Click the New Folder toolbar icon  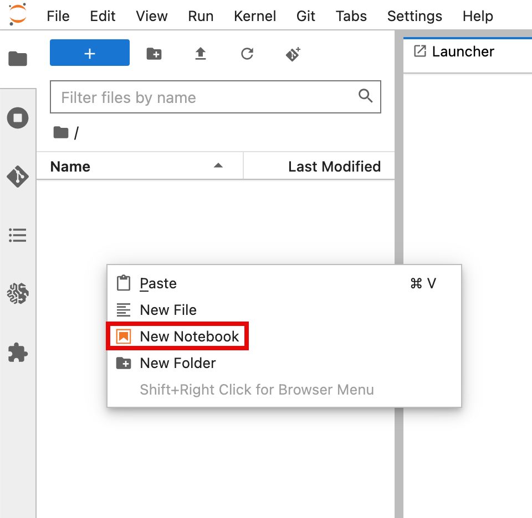154,54
